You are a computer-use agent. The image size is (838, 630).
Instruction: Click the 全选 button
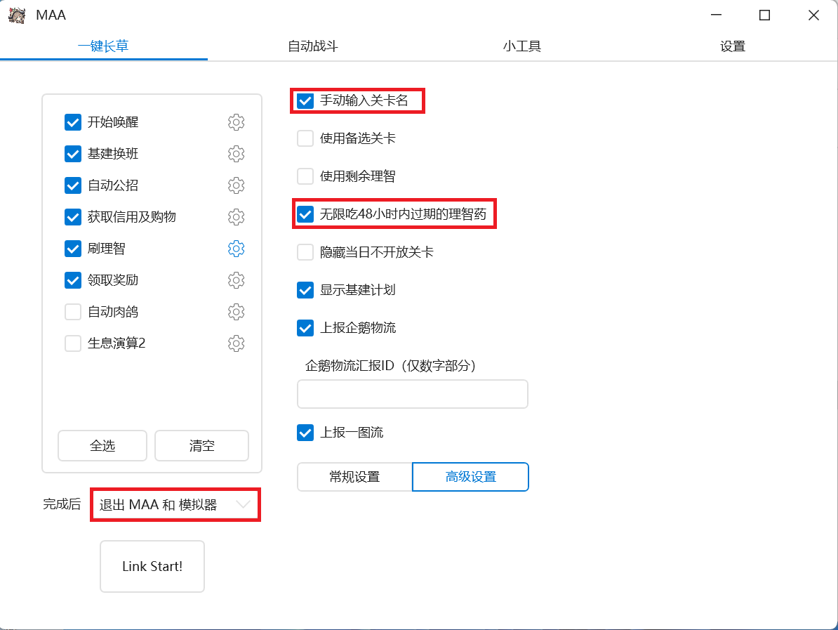102,446
